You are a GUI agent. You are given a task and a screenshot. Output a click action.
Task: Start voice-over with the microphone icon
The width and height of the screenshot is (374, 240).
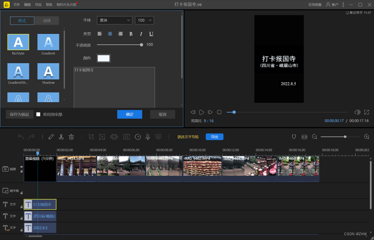pyautogui.click(x=148, y=137)
